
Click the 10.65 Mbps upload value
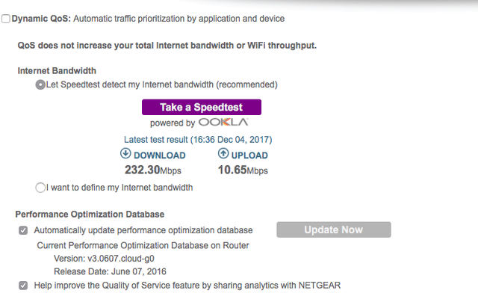(243, 170)
